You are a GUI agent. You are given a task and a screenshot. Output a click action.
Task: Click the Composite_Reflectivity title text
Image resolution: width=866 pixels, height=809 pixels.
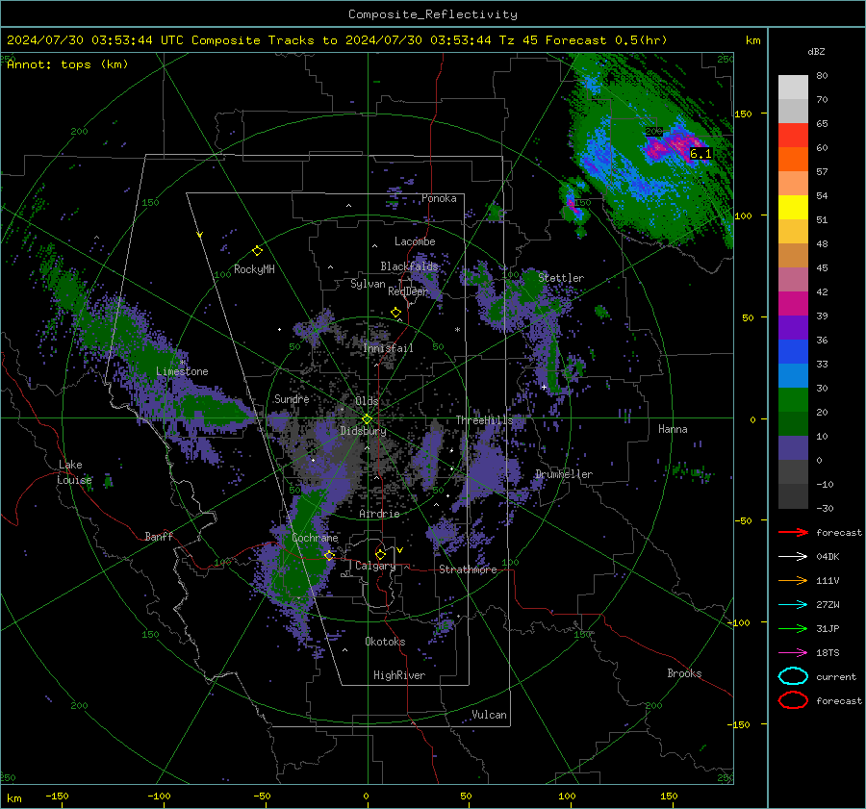pyautogui.click(x=433, y=14)
